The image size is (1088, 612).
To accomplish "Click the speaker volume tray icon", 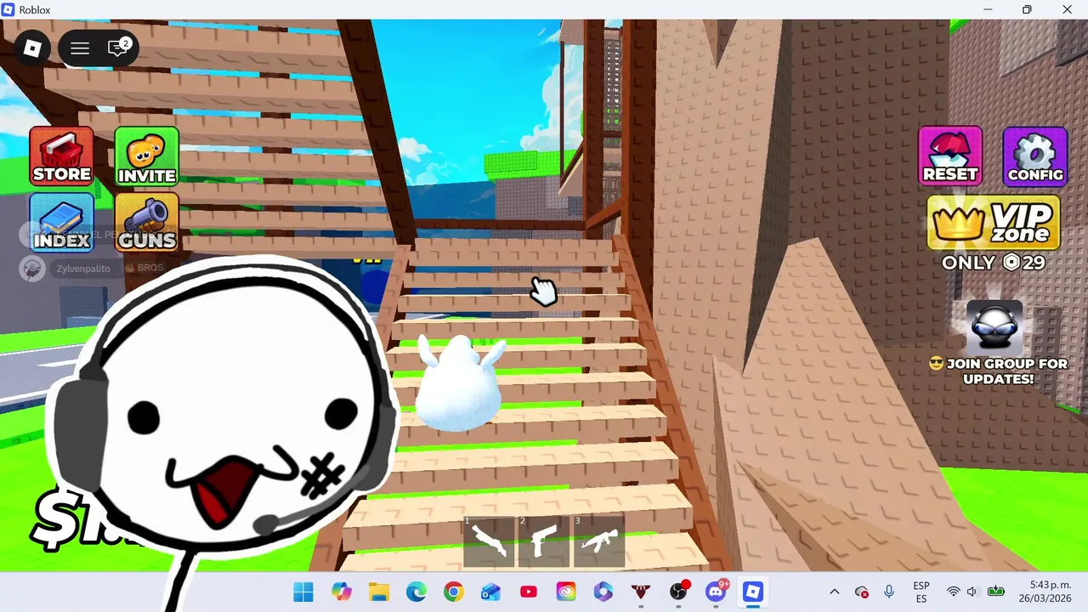I will [972, 592].
